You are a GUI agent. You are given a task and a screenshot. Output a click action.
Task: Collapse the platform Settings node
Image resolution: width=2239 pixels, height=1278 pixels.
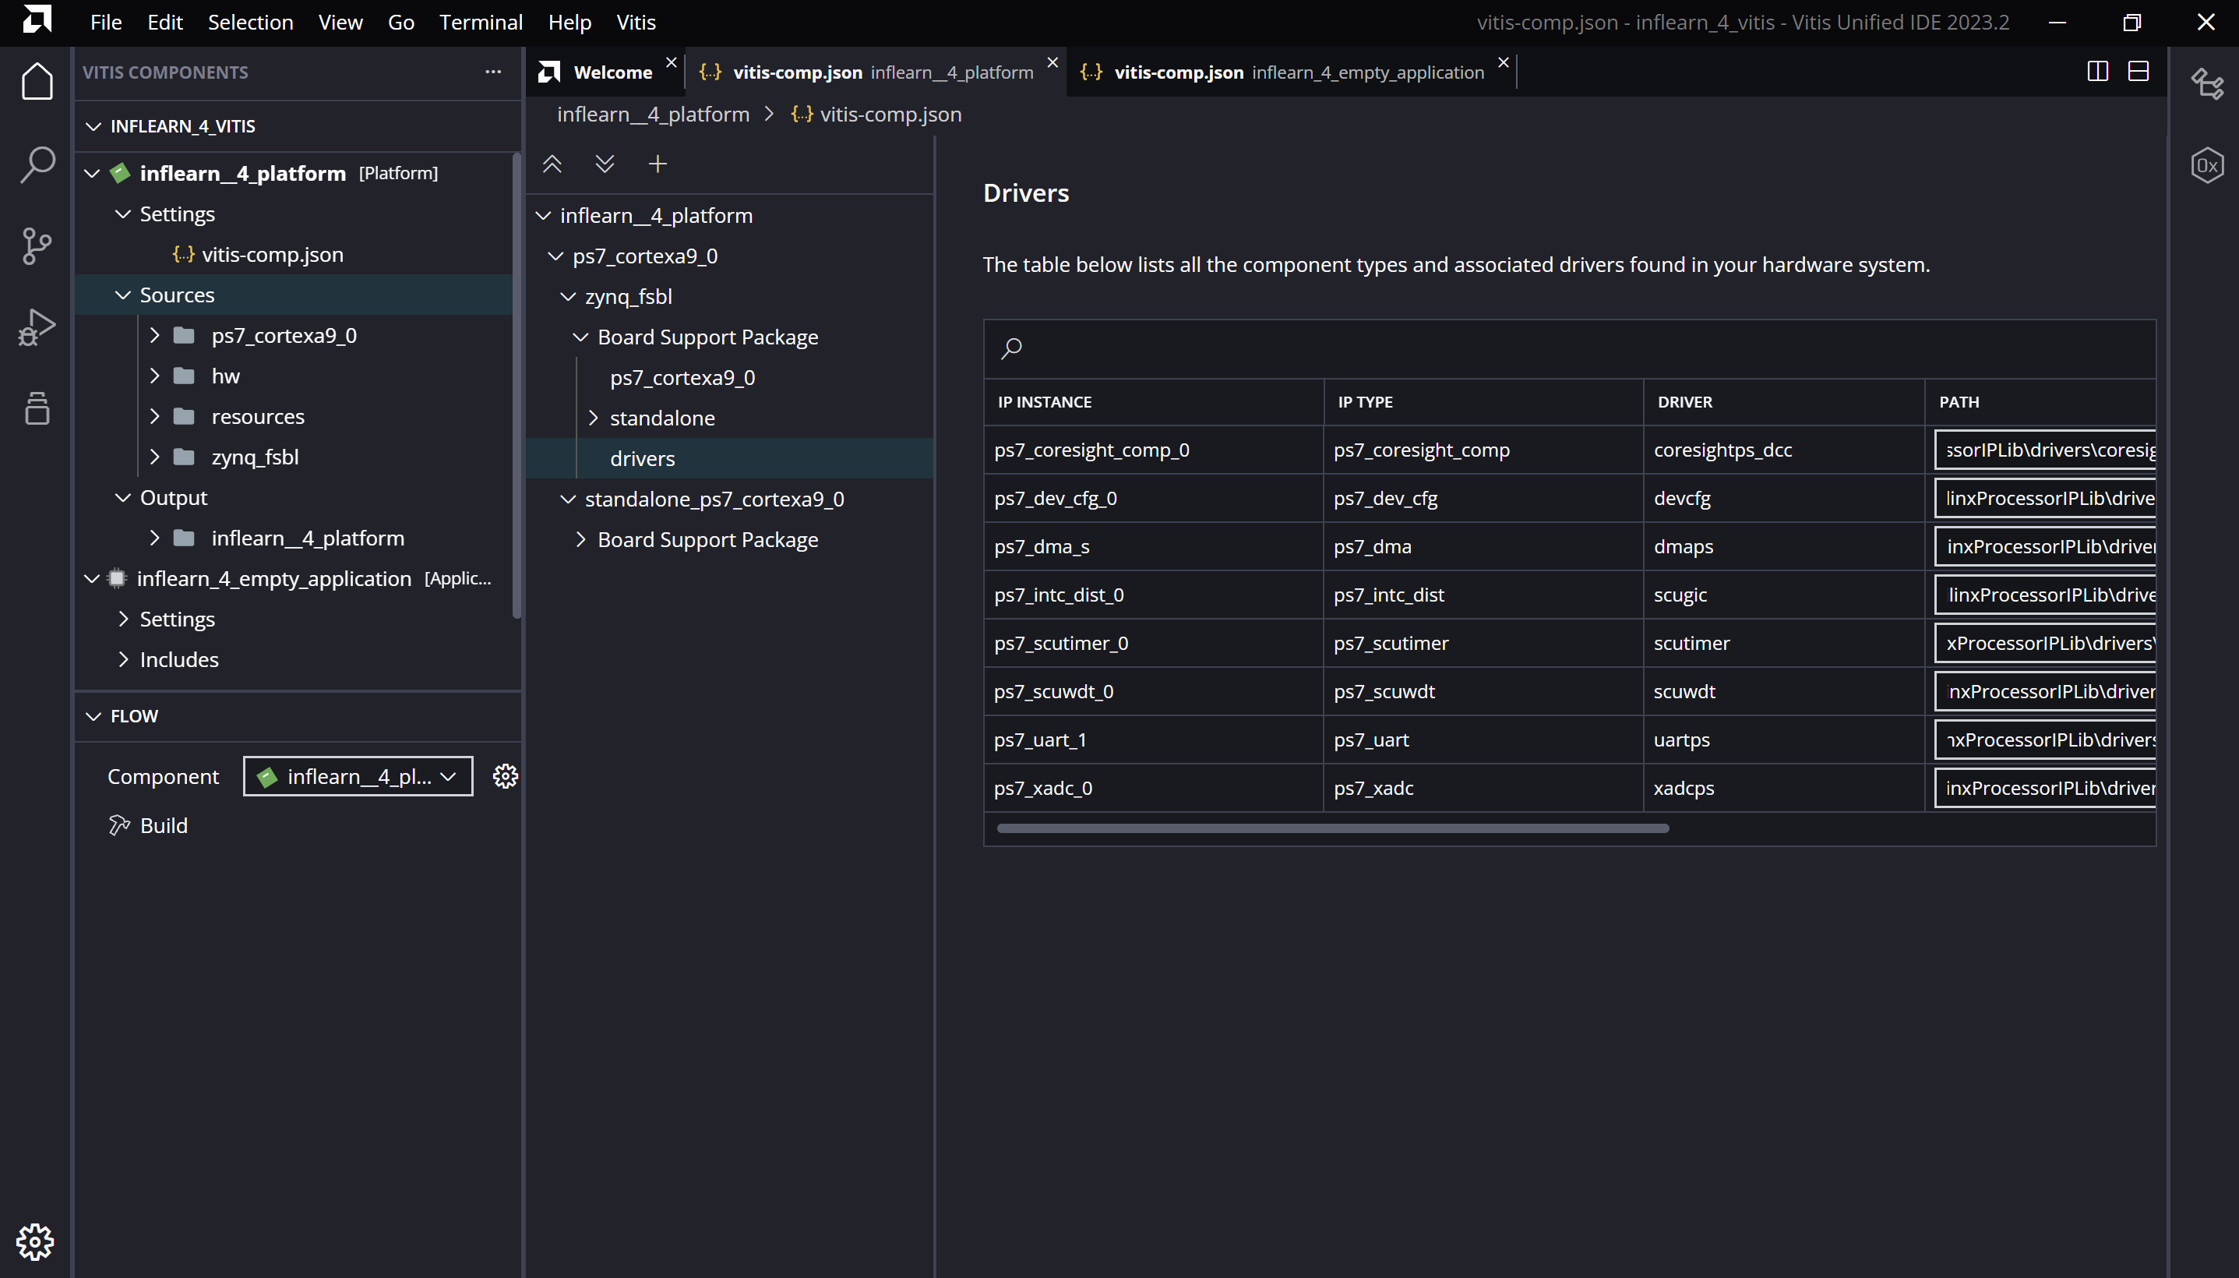click(x=124, y=214)
